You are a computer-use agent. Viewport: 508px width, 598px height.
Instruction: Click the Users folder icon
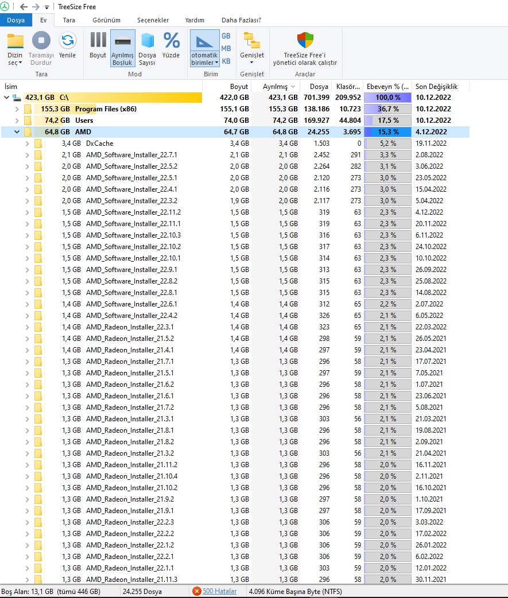[x=28, y=121]
